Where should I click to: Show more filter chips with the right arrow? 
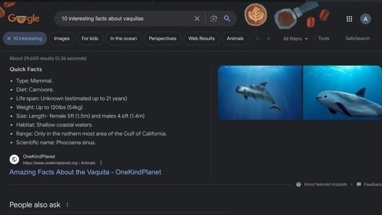269,38
